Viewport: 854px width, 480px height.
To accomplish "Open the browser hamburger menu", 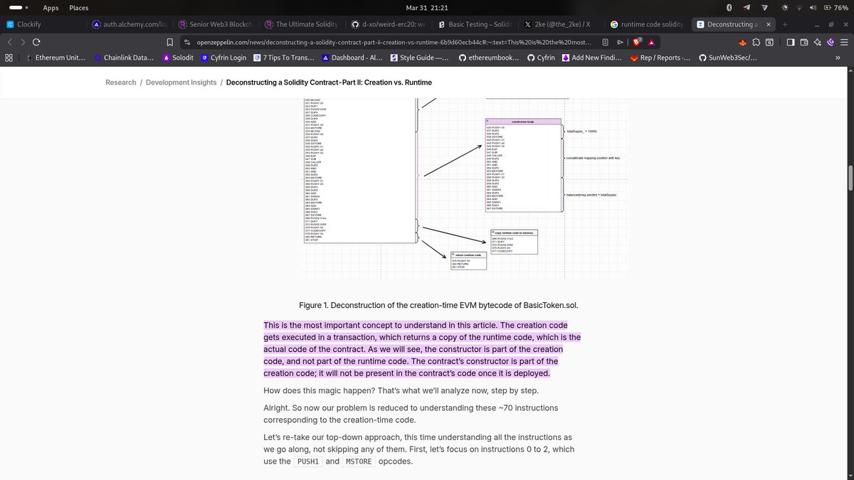I will 844,41.
